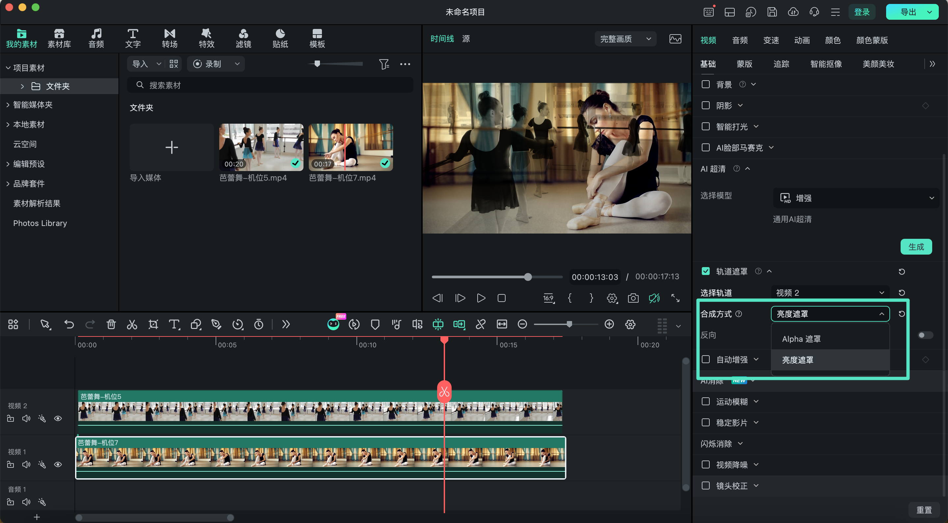Play the preview video

click(481, 298)
